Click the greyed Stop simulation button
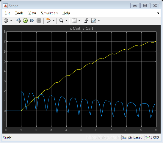The width and height of the screenshot is (163, 143). (x=39, y=21)
